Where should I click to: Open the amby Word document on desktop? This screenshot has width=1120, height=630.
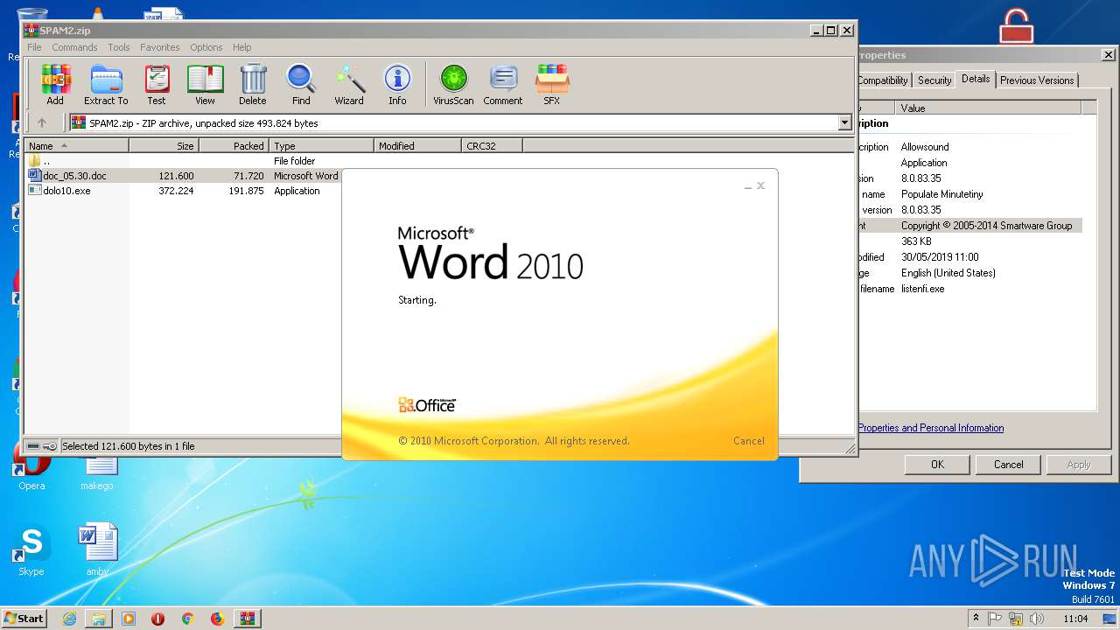97,550
